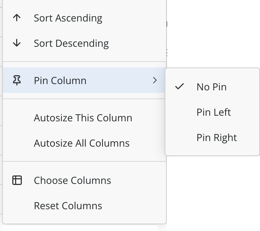Select the No Pin option
Viewport: 260px width, 231px height.
coord(211,87)
